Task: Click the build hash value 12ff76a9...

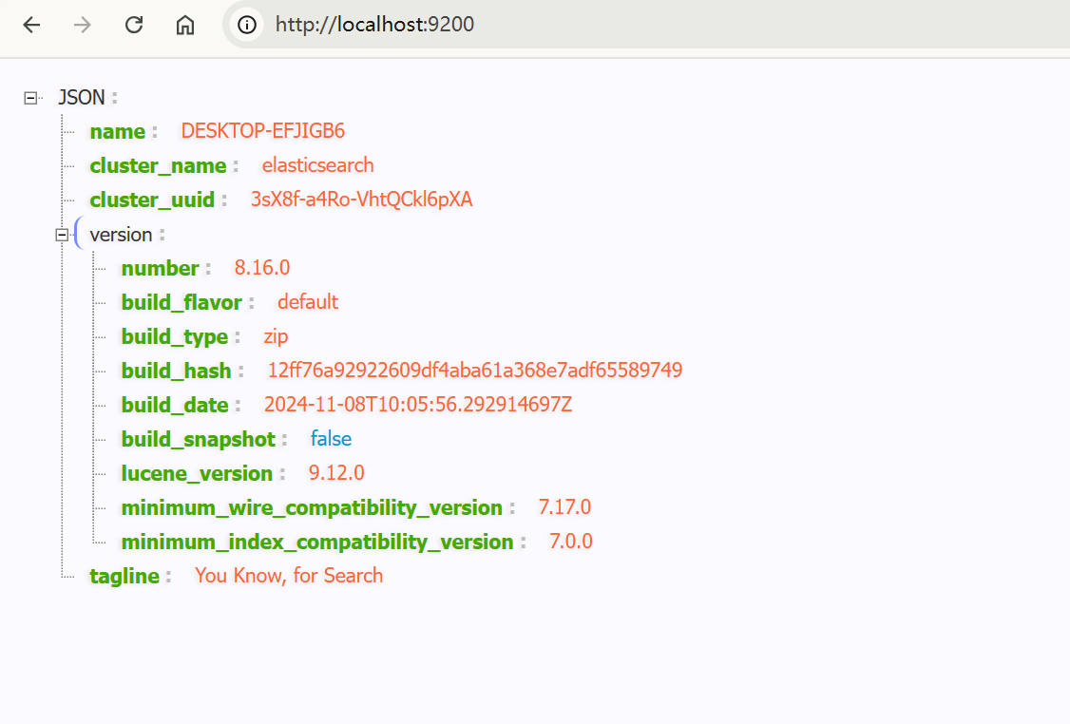Action: 475,370
